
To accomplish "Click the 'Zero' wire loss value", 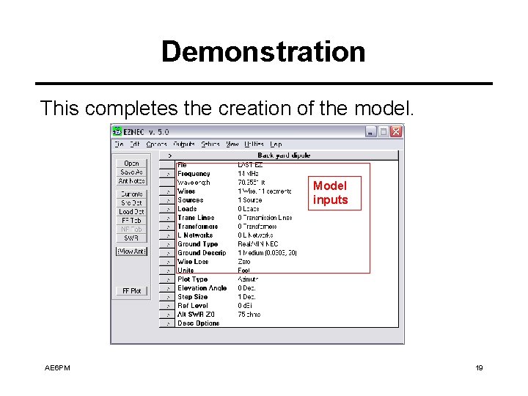I will pyautogui.click(x=244, y=262).
